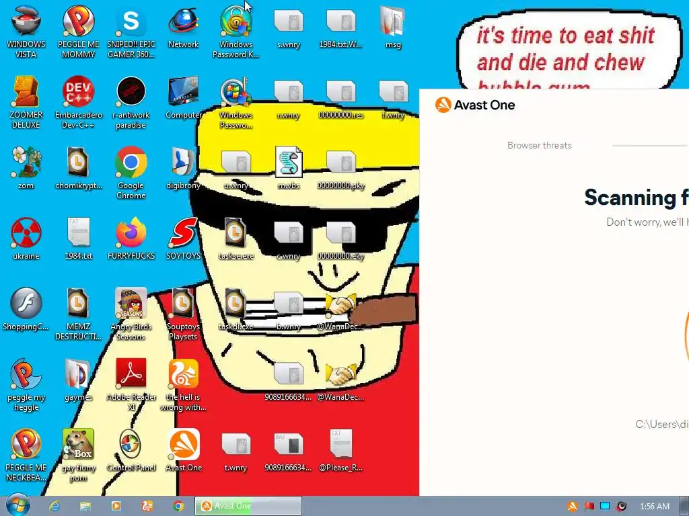This screenshot has width=689, height=516.
Task: Open UC Browser from the taskbar
Action: coord(147,506)
